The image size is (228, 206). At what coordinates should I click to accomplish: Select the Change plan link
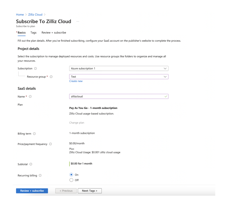(x=77, y=122)
